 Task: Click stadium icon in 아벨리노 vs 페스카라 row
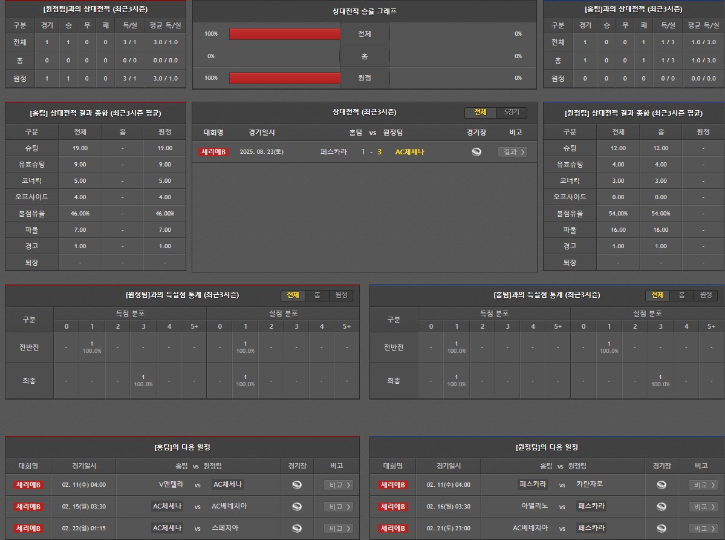662,507
